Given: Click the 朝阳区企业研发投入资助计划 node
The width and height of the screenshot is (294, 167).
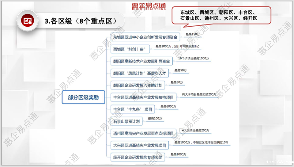Looking at the screenshot, I should click(x=138, y=85).
